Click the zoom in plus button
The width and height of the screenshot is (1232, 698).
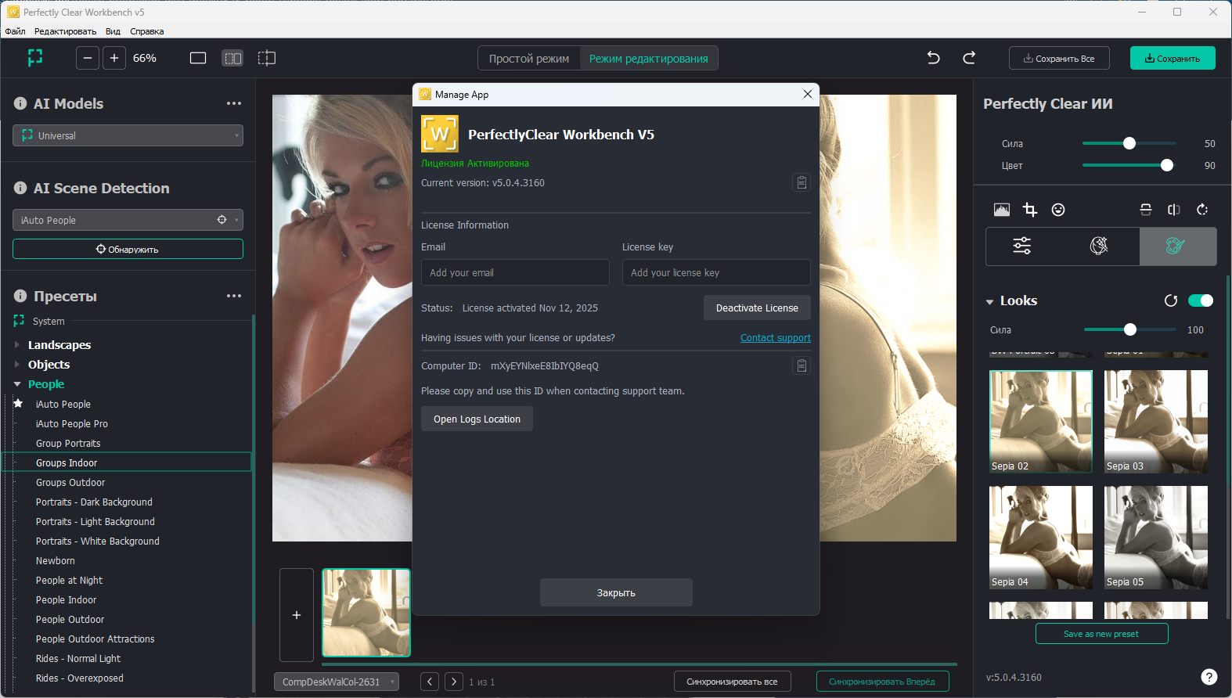pos(114,58)
